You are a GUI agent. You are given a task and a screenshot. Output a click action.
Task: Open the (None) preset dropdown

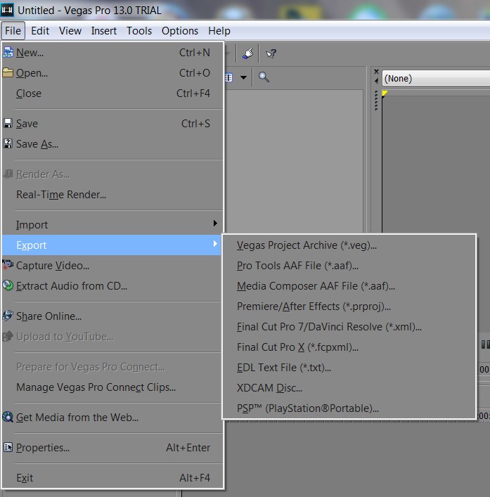click(436, 78)
